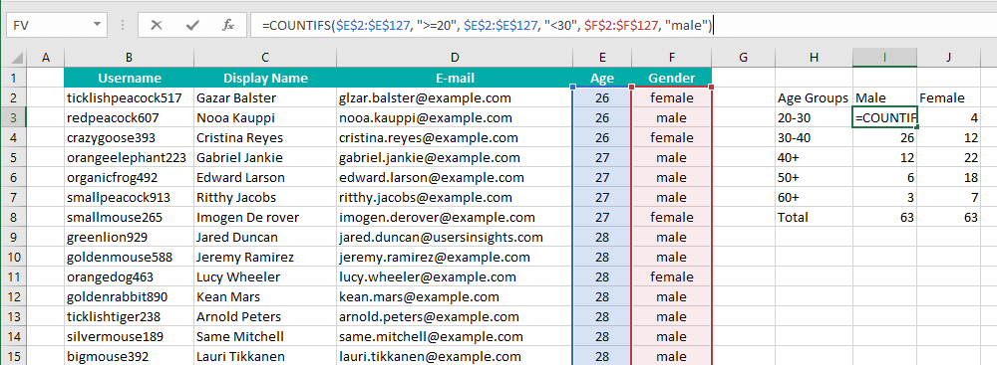This screenshot has width=997, height=365.
Task: Cancel formula entry with X icon
Action: (157, 26)
